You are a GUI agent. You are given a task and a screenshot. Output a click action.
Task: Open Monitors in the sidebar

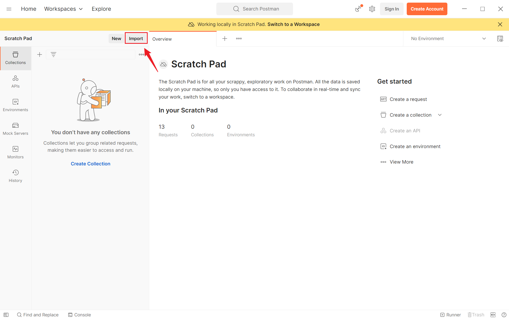pyautogui.click(x=15, y=153)
